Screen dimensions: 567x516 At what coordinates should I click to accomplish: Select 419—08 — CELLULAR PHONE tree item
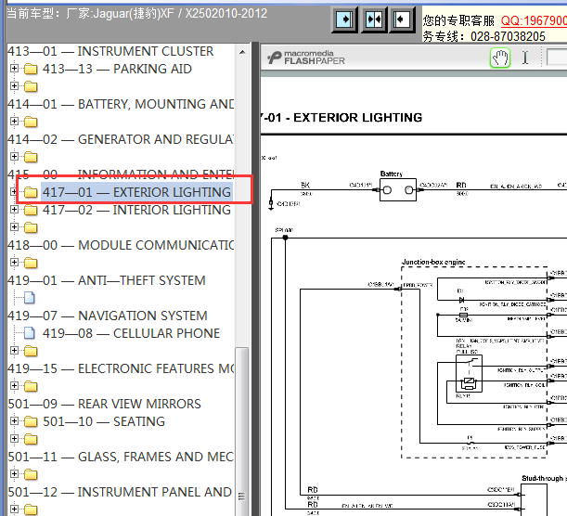coord(131,333)
